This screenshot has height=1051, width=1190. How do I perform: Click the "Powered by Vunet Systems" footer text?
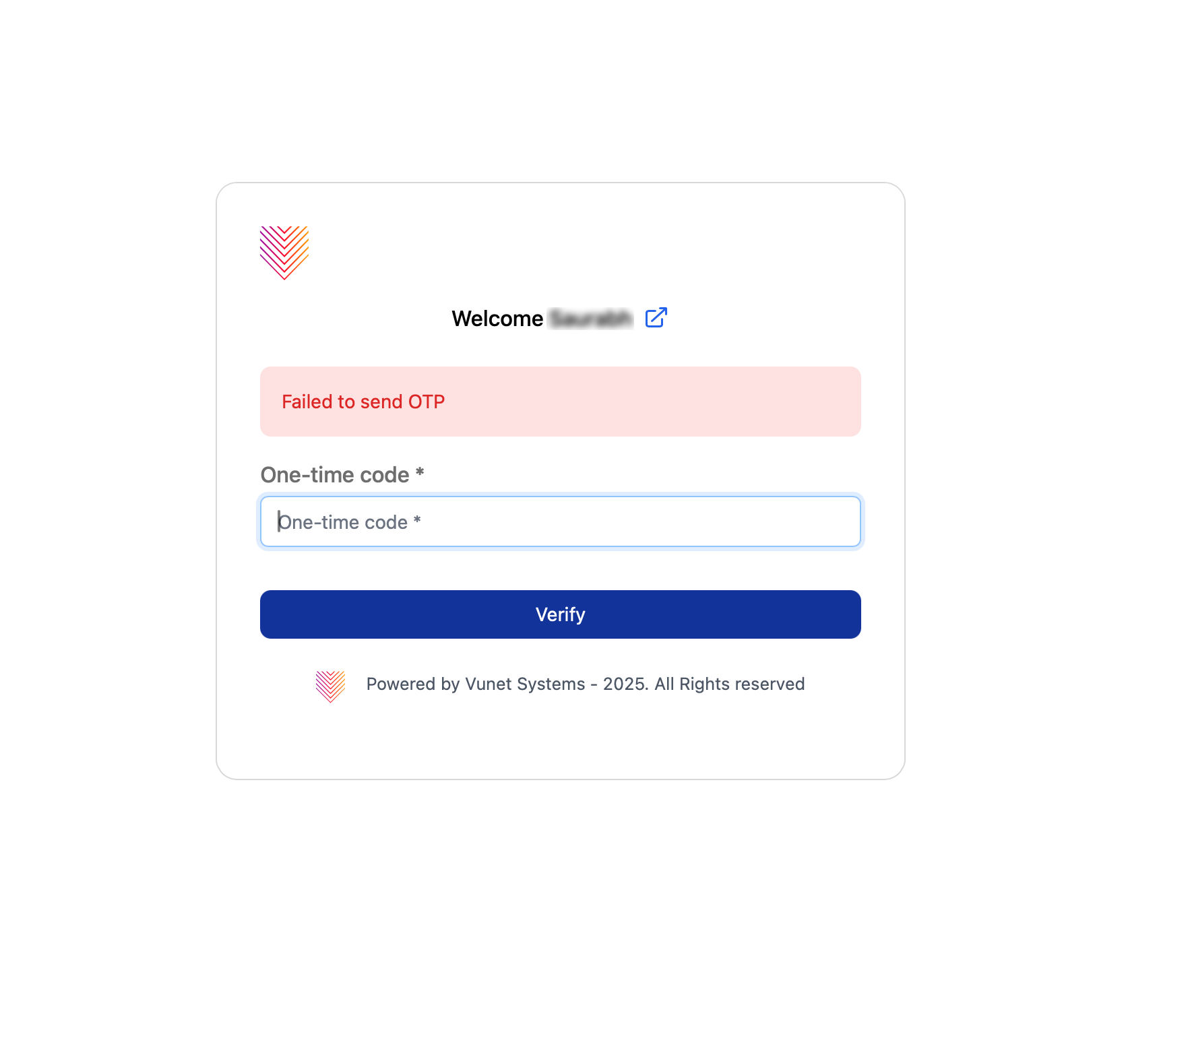[476, 684]
